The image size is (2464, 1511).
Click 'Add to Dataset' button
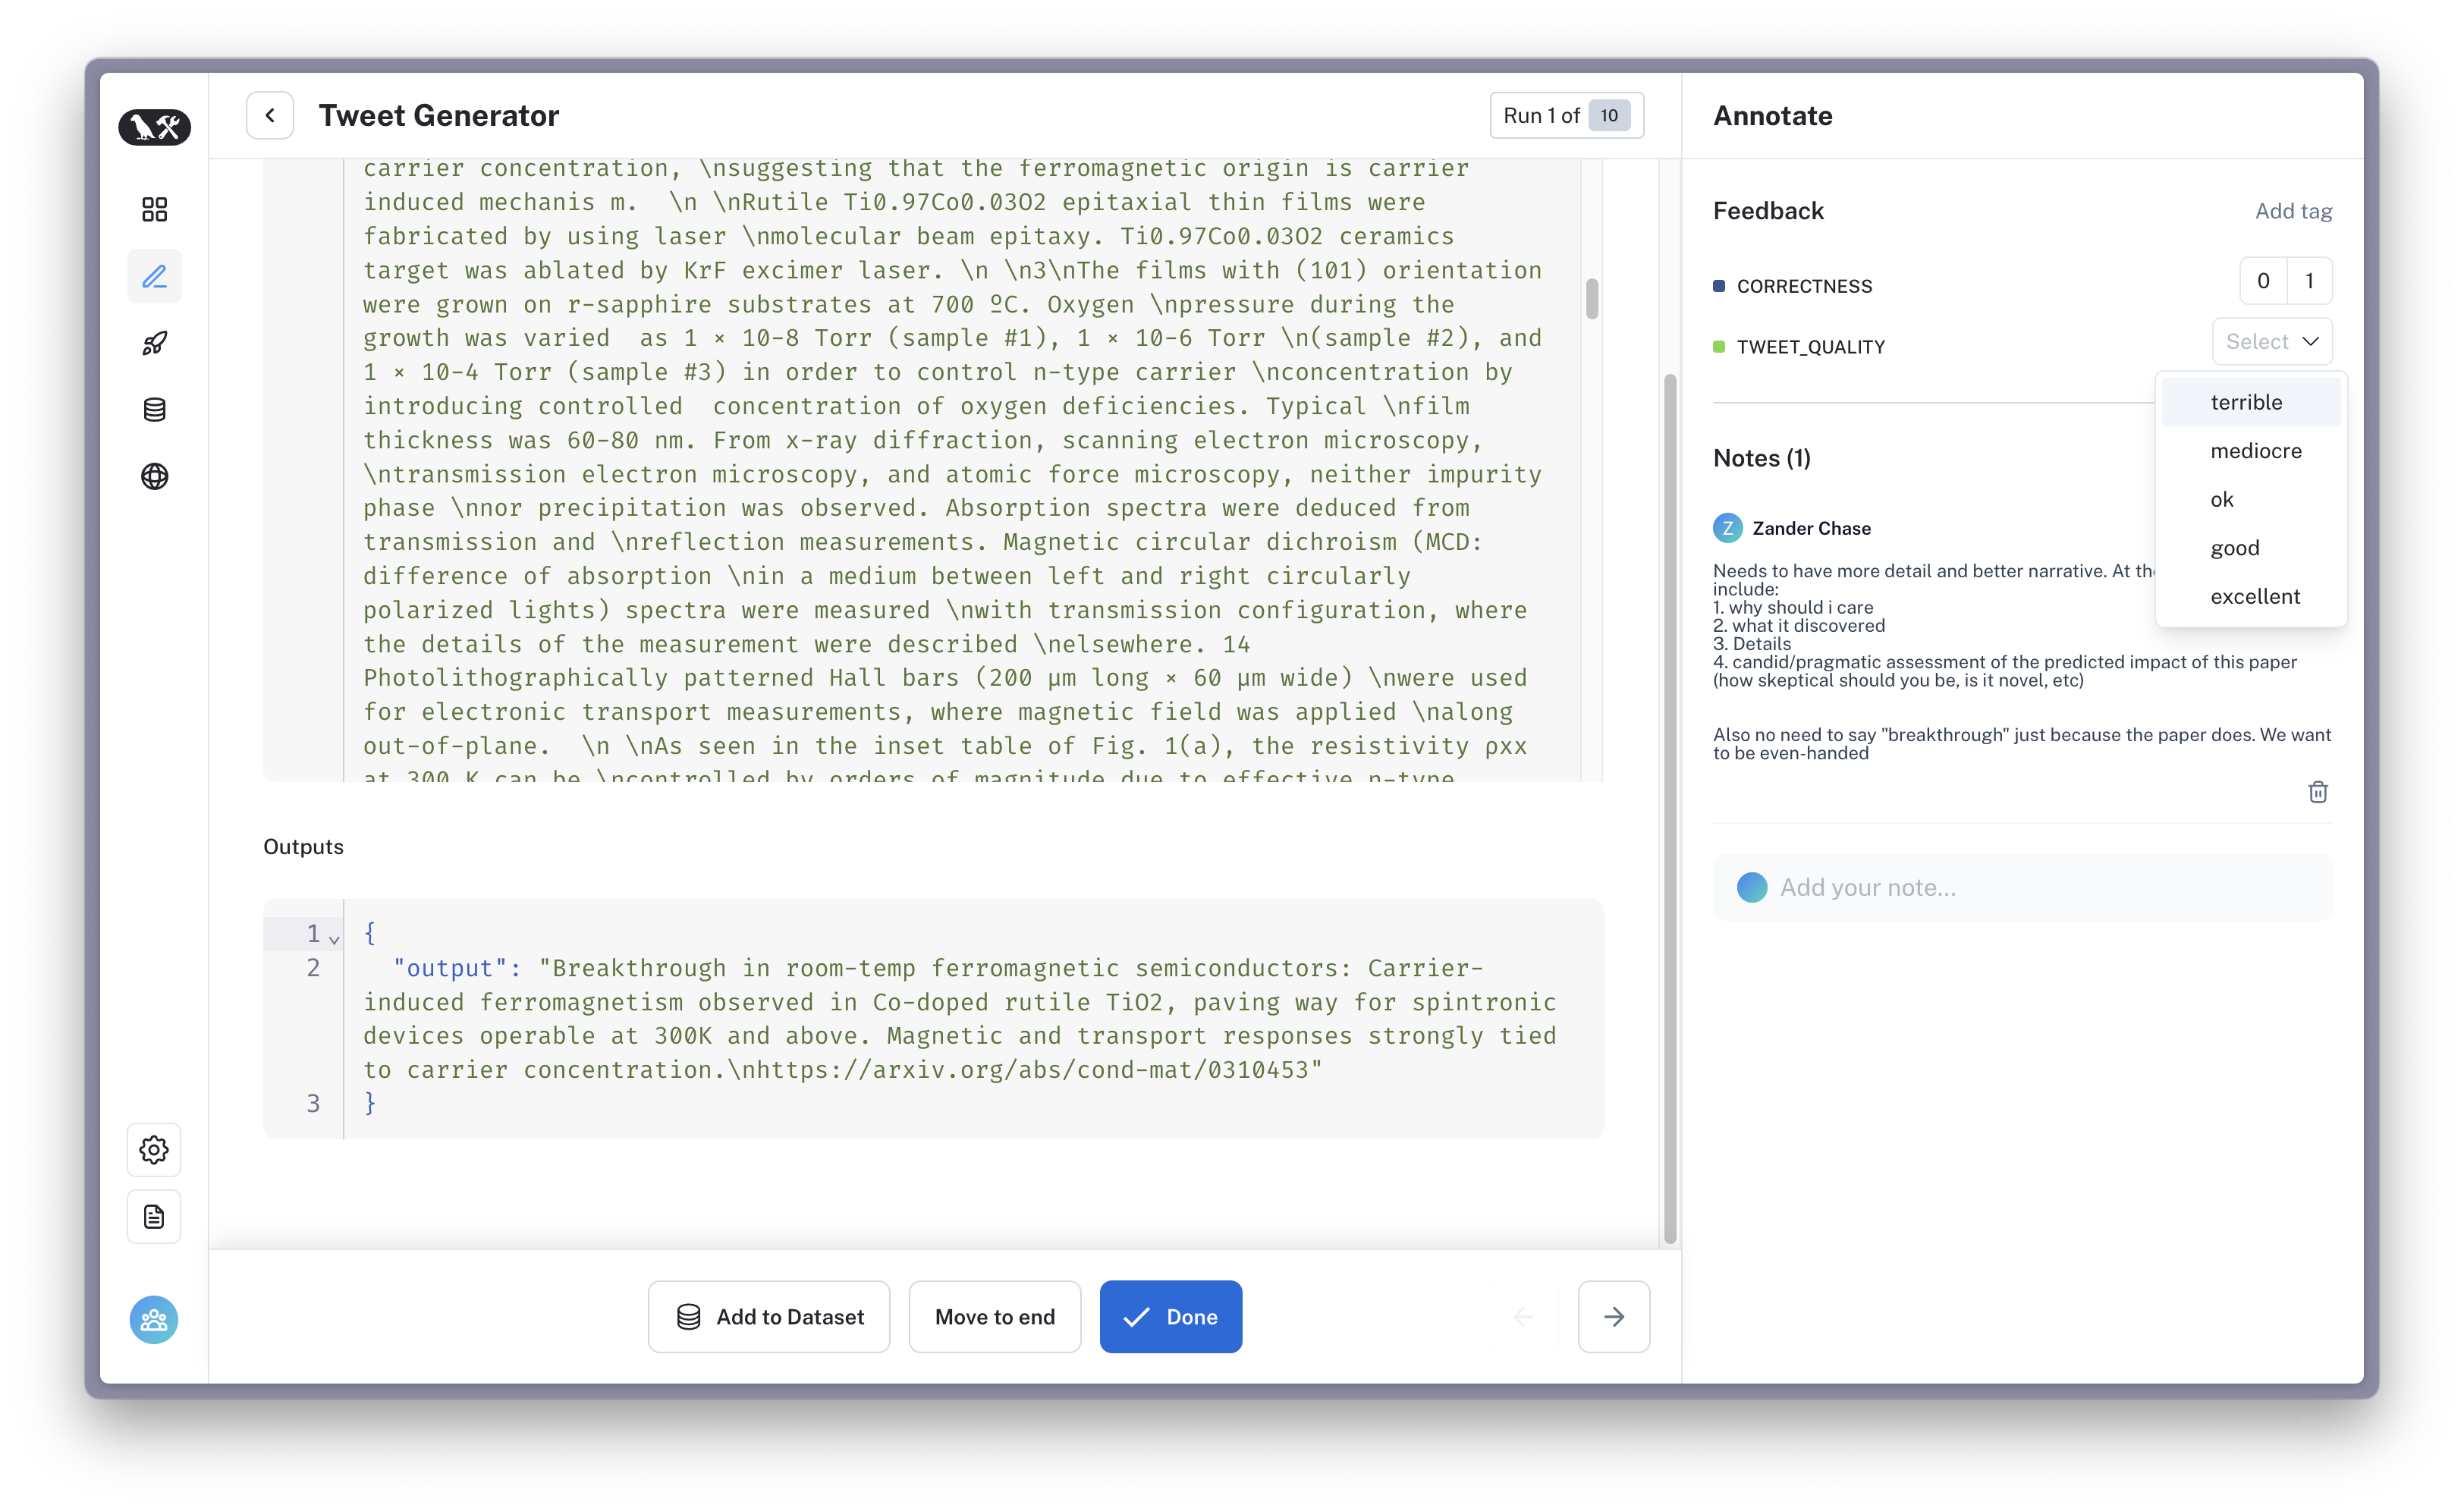(771, 1316)
